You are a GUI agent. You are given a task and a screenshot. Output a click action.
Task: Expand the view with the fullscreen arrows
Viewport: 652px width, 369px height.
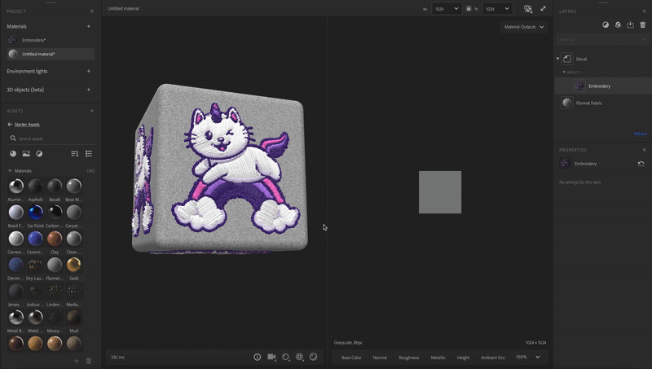pyautogui.click(x=543, y=8)
